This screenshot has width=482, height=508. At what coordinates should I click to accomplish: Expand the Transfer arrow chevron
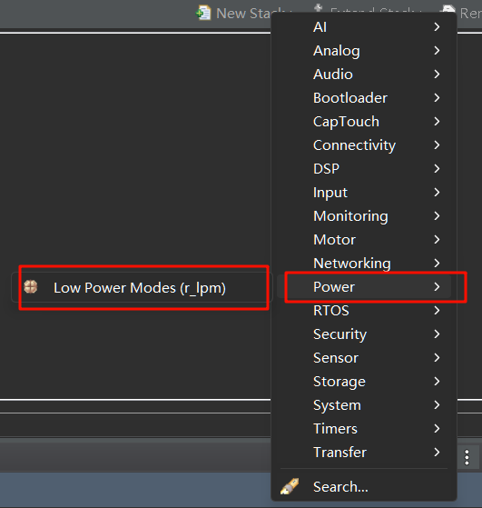point(437,453)
